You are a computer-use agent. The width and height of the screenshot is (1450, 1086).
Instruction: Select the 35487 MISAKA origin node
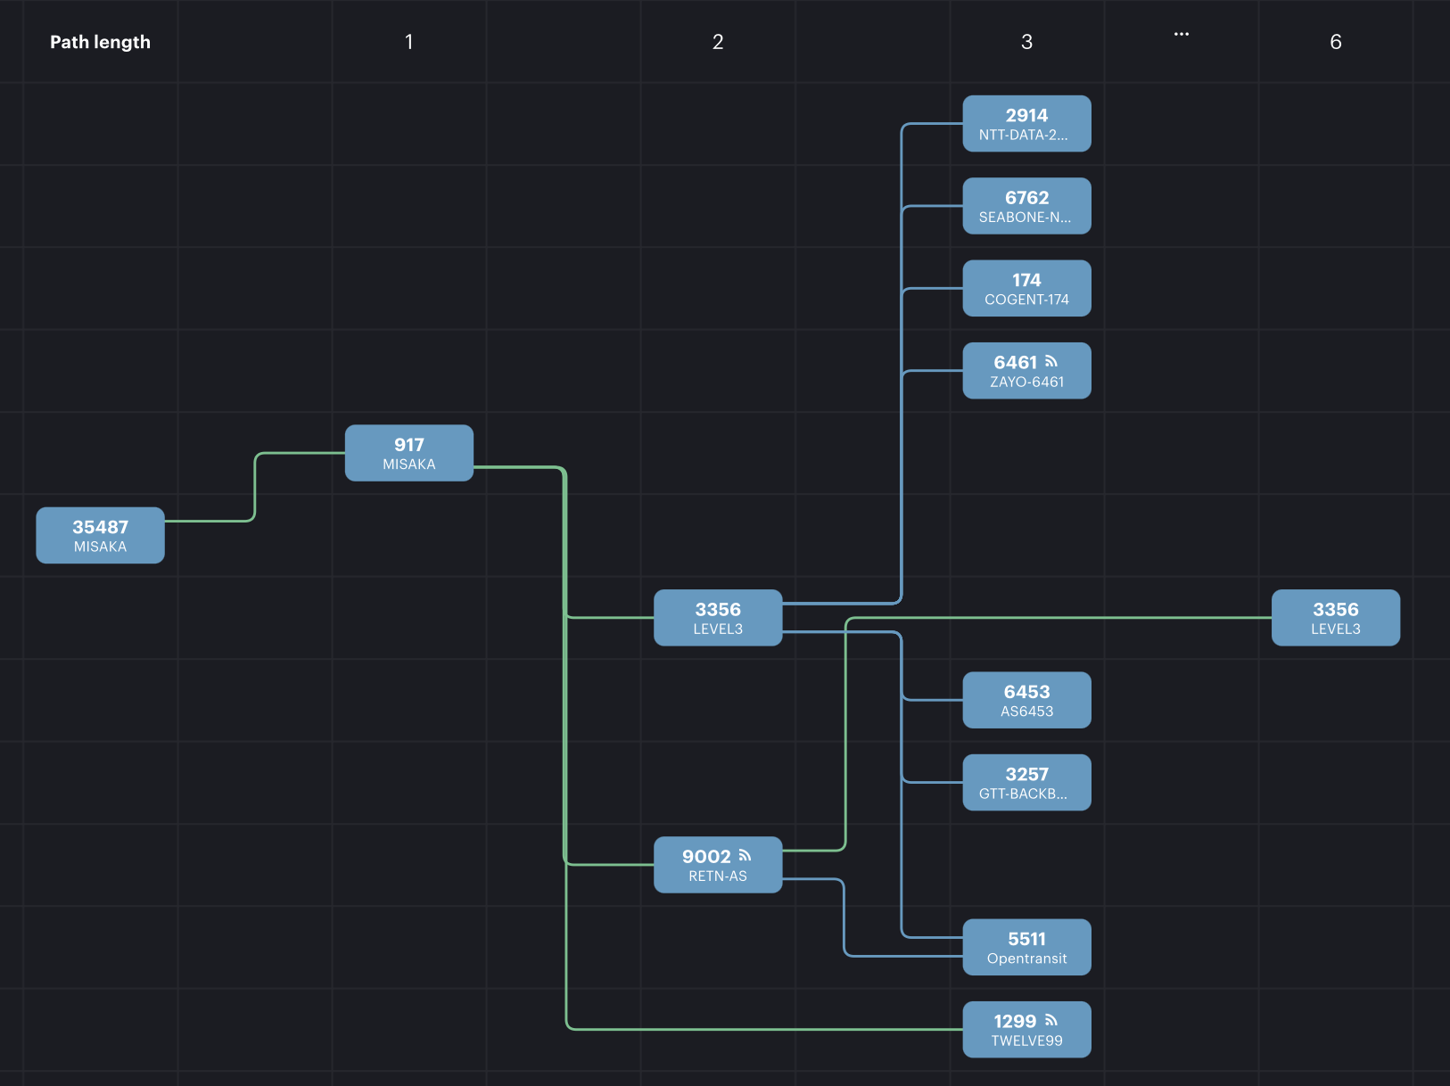[x=100, y=535]
